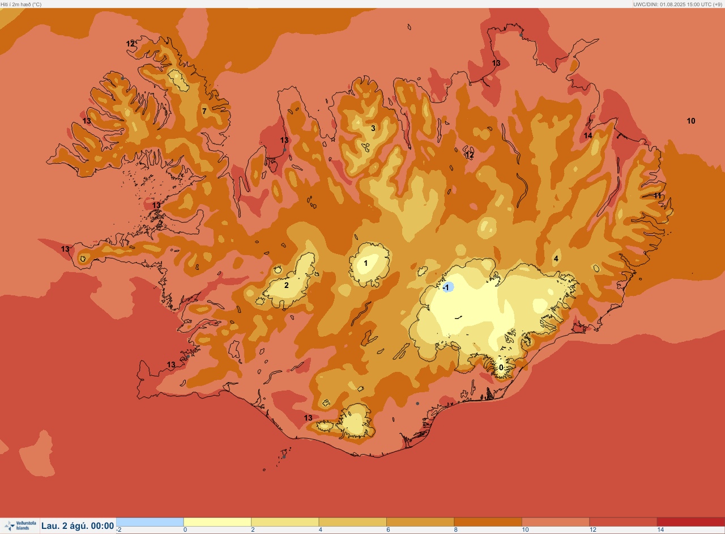Select the forecast time label Lau. 2 ágú. 00:00
Image resolution: width=725 pixels, height=534 pixels.
(78, 526)
